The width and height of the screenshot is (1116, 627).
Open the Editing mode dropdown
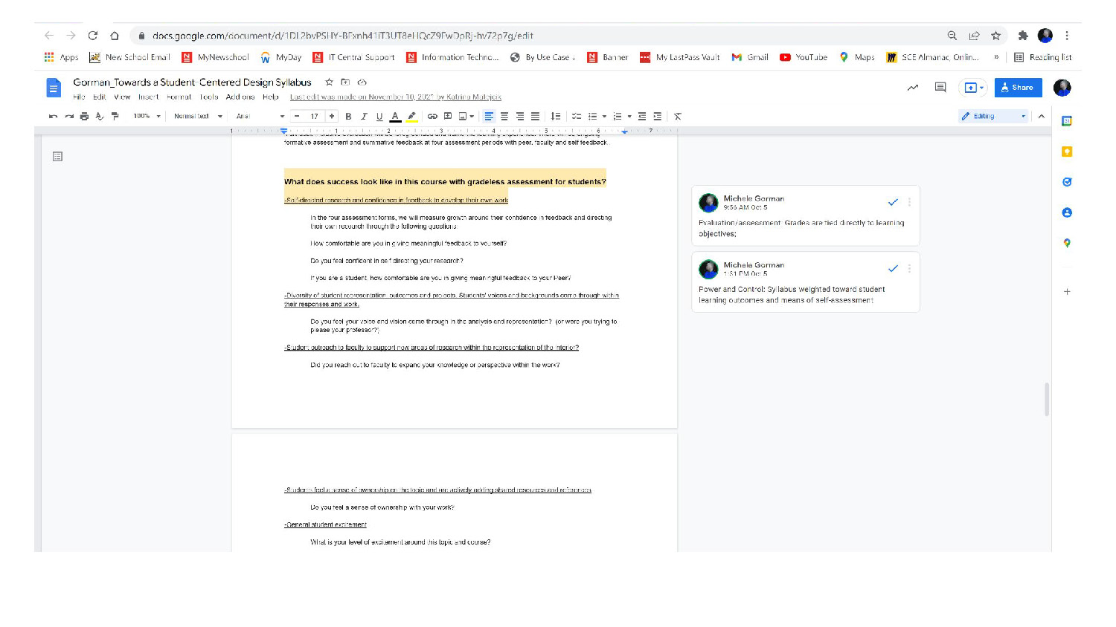[x=993, y=117]
